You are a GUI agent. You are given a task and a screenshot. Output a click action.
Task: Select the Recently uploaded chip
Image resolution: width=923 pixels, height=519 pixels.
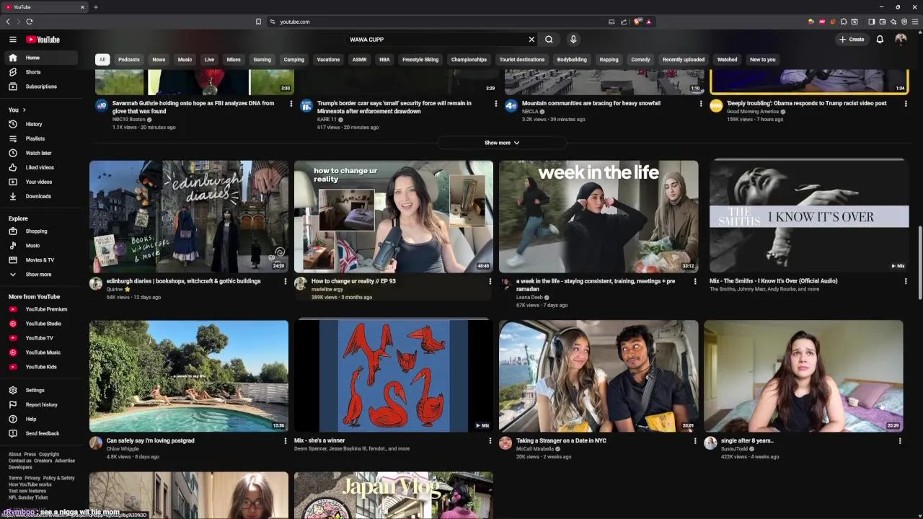[684, 60]
